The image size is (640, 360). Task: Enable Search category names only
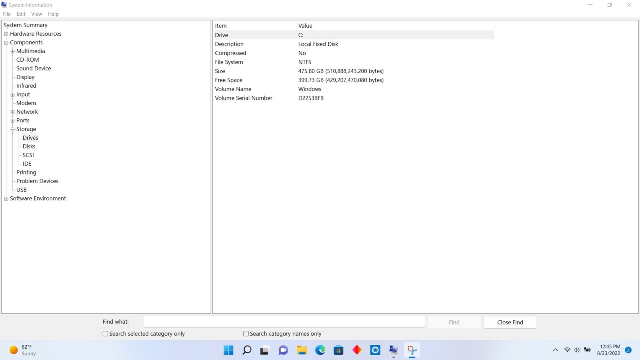(246, 334)
